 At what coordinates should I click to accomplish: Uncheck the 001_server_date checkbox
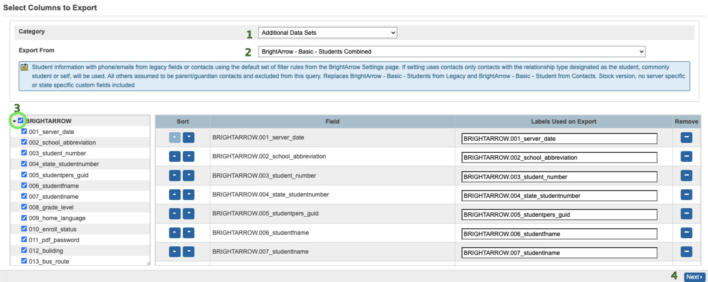click(x=24, y=131)
